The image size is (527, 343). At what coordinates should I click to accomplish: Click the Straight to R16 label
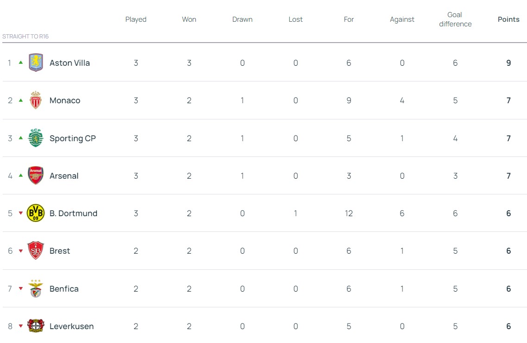coord(25,36)
